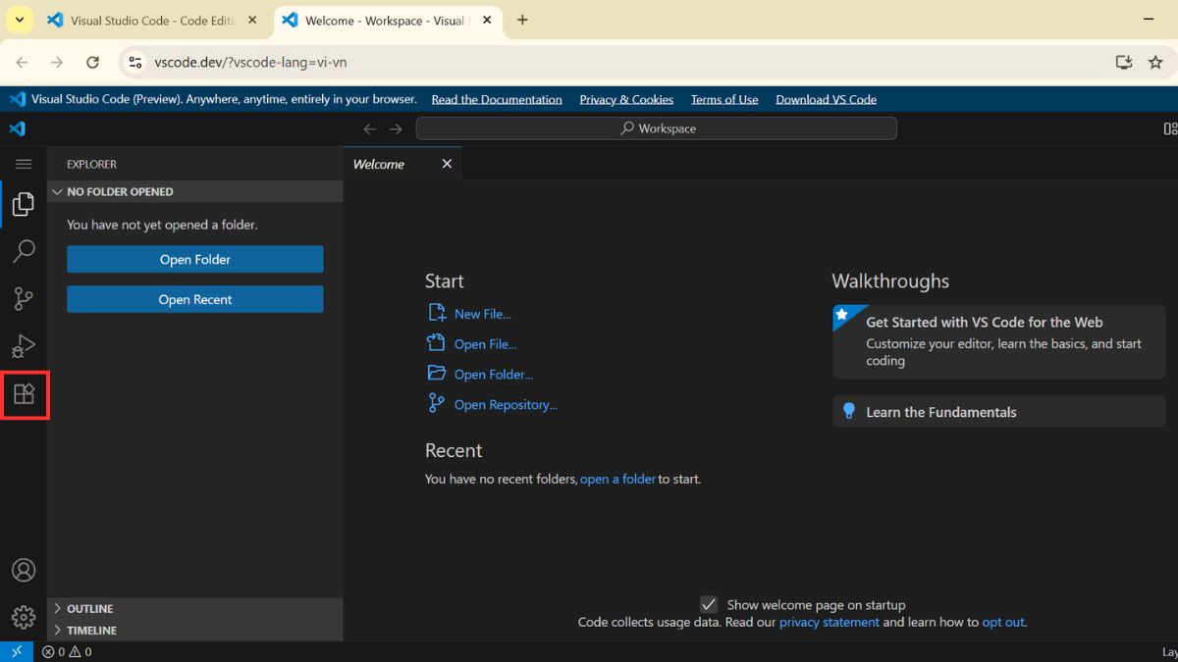
Task: Click the errors and warnings status bar indicator
Action: click(x=66, y=651)
